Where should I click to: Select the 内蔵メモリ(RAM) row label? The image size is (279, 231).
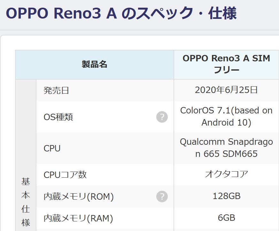point(78,218)
